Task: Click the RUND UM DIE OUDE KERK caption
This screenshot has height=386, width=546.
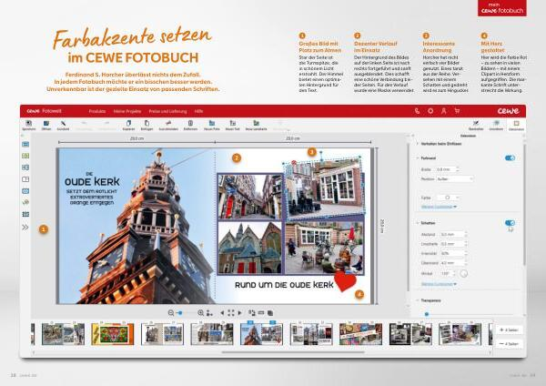Action: [284, 285]
